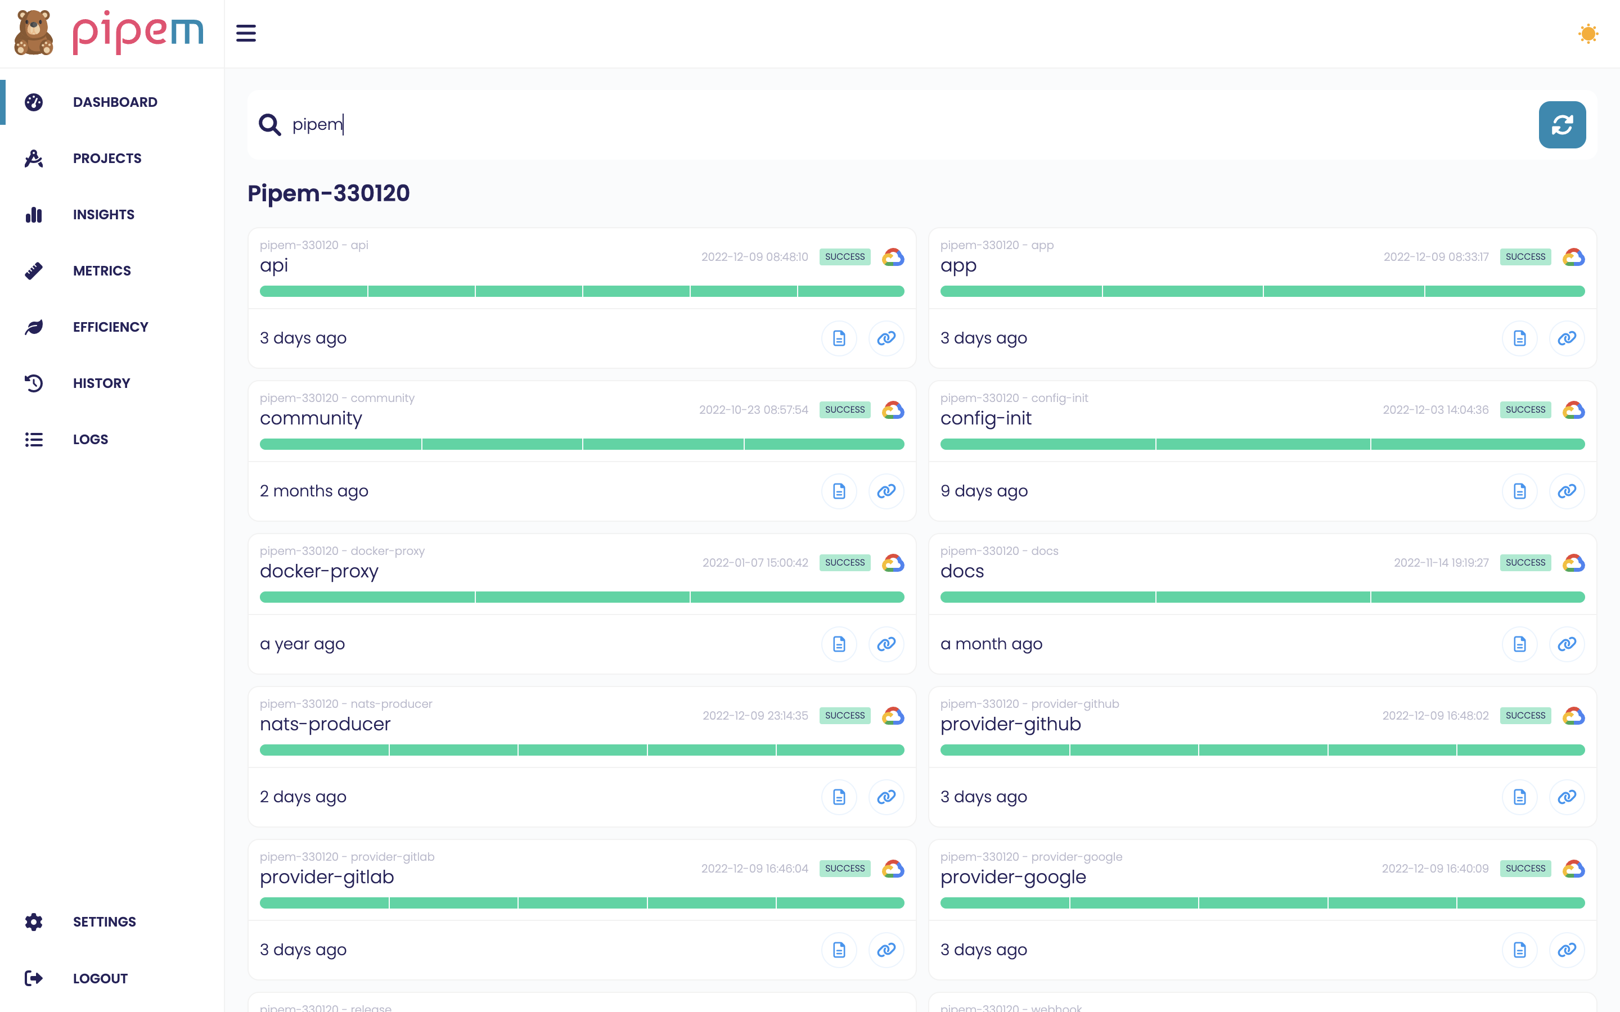Switch to the Projects section

(x=107, y=158)
